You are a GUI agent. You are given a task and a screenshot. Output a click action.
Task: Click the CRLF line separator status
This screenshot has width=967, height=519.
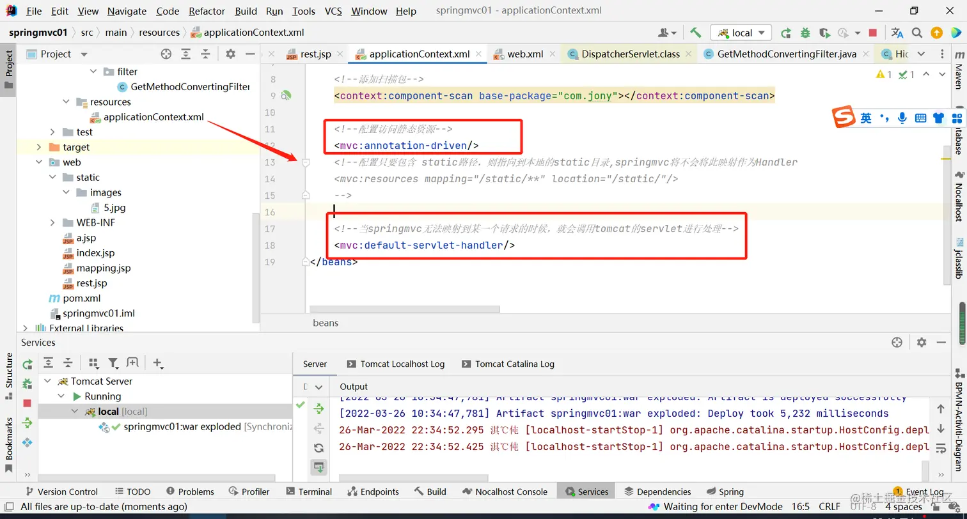coord(830,507)
